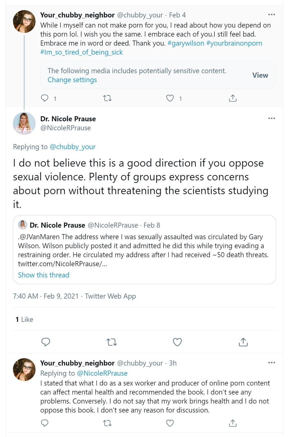Like Dr. Nicole Prause's main tweet
The height and width of the screenshot is (437, 291).
(177, 342)
